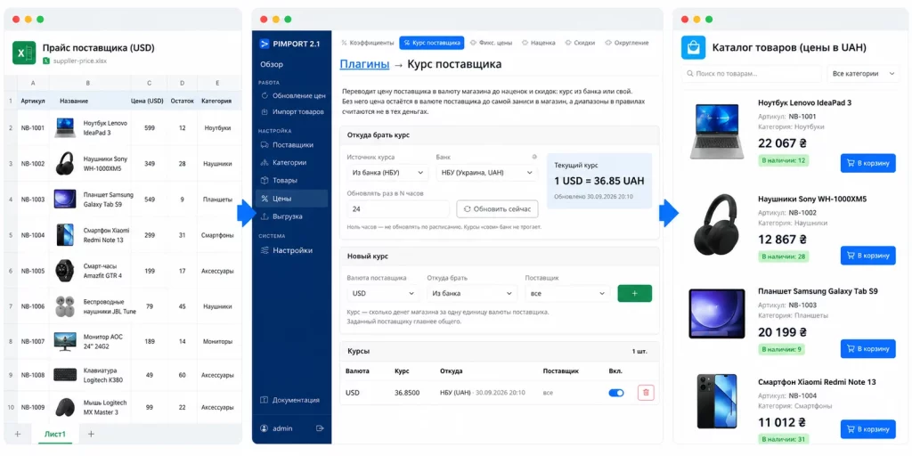Screen dimensions: 912x456
Task: Open Валюта поставщика USD dropdown
Action: (383, 294)
